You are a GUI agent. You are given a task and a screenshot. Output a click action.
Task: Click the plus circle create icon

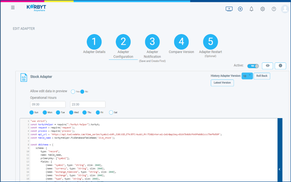coord(240,9)
